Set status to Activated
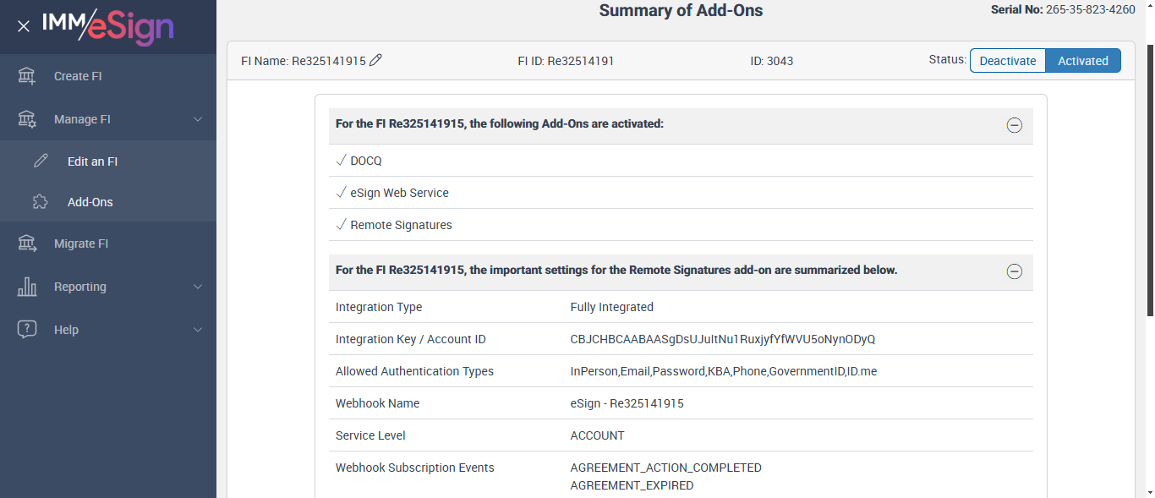The width and height of the screenshot is (1155, 498). tap(1082, 61)
